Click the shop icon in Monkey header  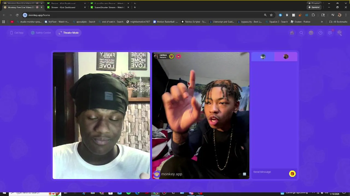click(292, 33)
